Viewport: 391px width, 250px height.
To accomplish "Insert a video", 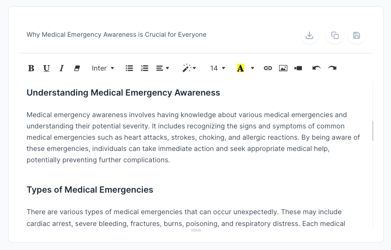I will click(298, 68).
